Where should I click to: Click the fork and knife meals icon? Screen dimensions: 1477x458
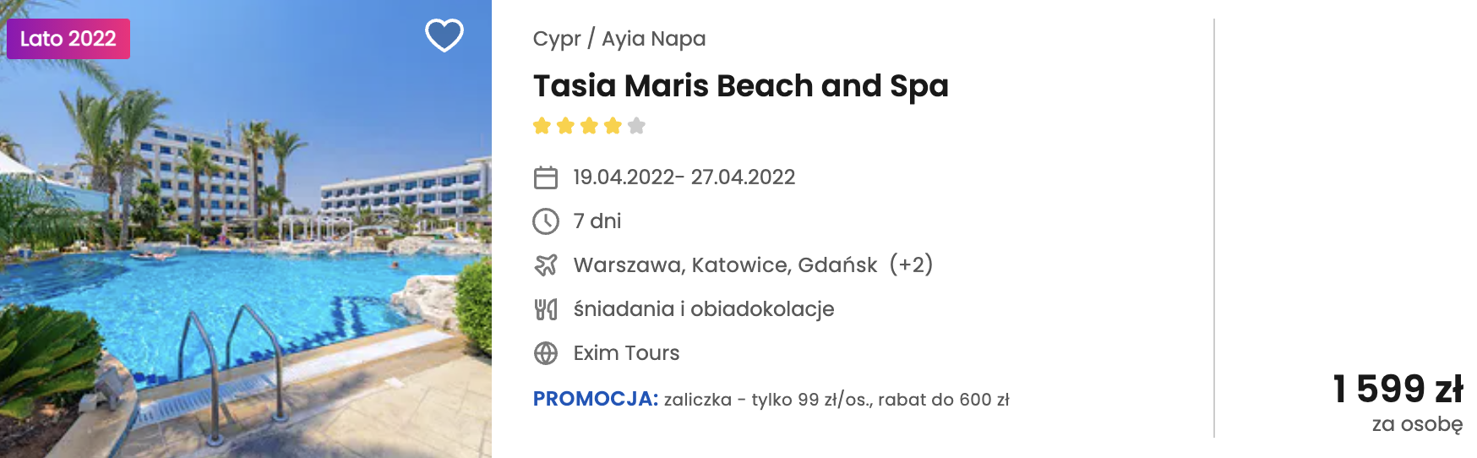pos(546,309)
